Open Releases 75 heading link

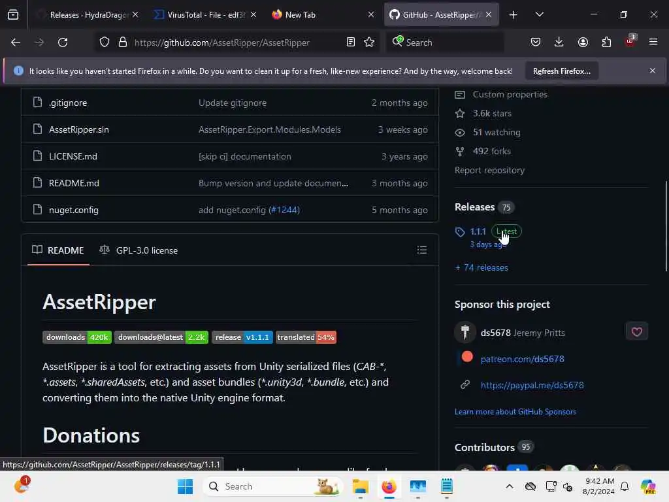[x=484, y=207]
